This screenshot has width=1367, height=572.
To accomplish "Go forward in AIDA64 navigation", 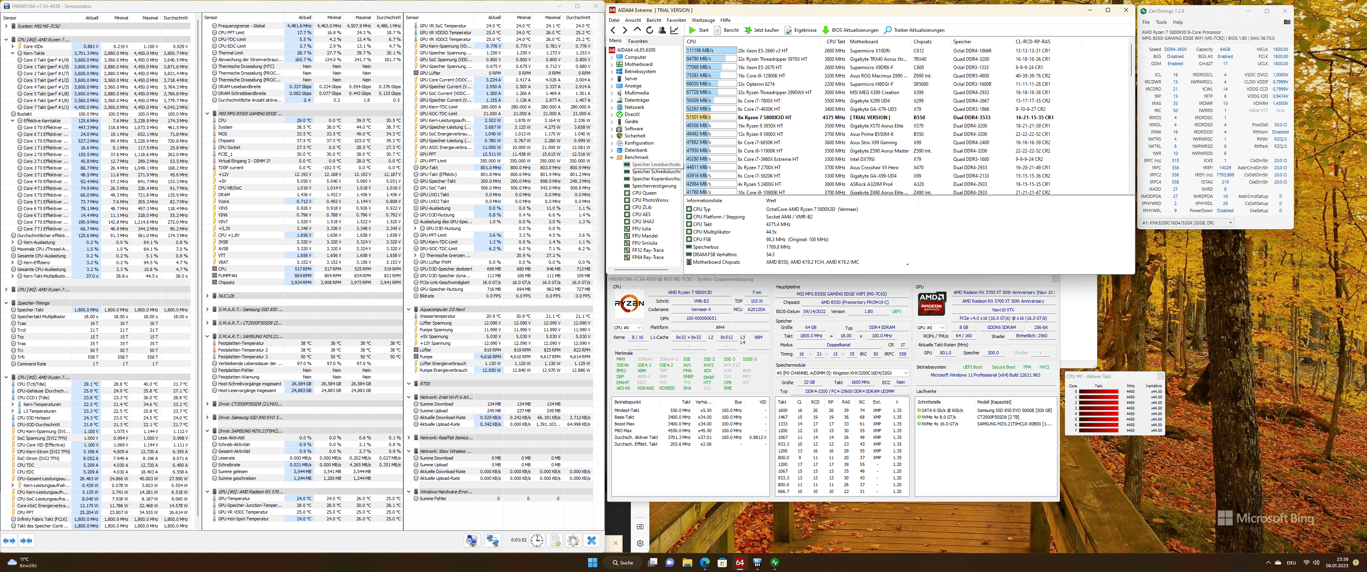I will pyautogui.click(x=625, y=30).
